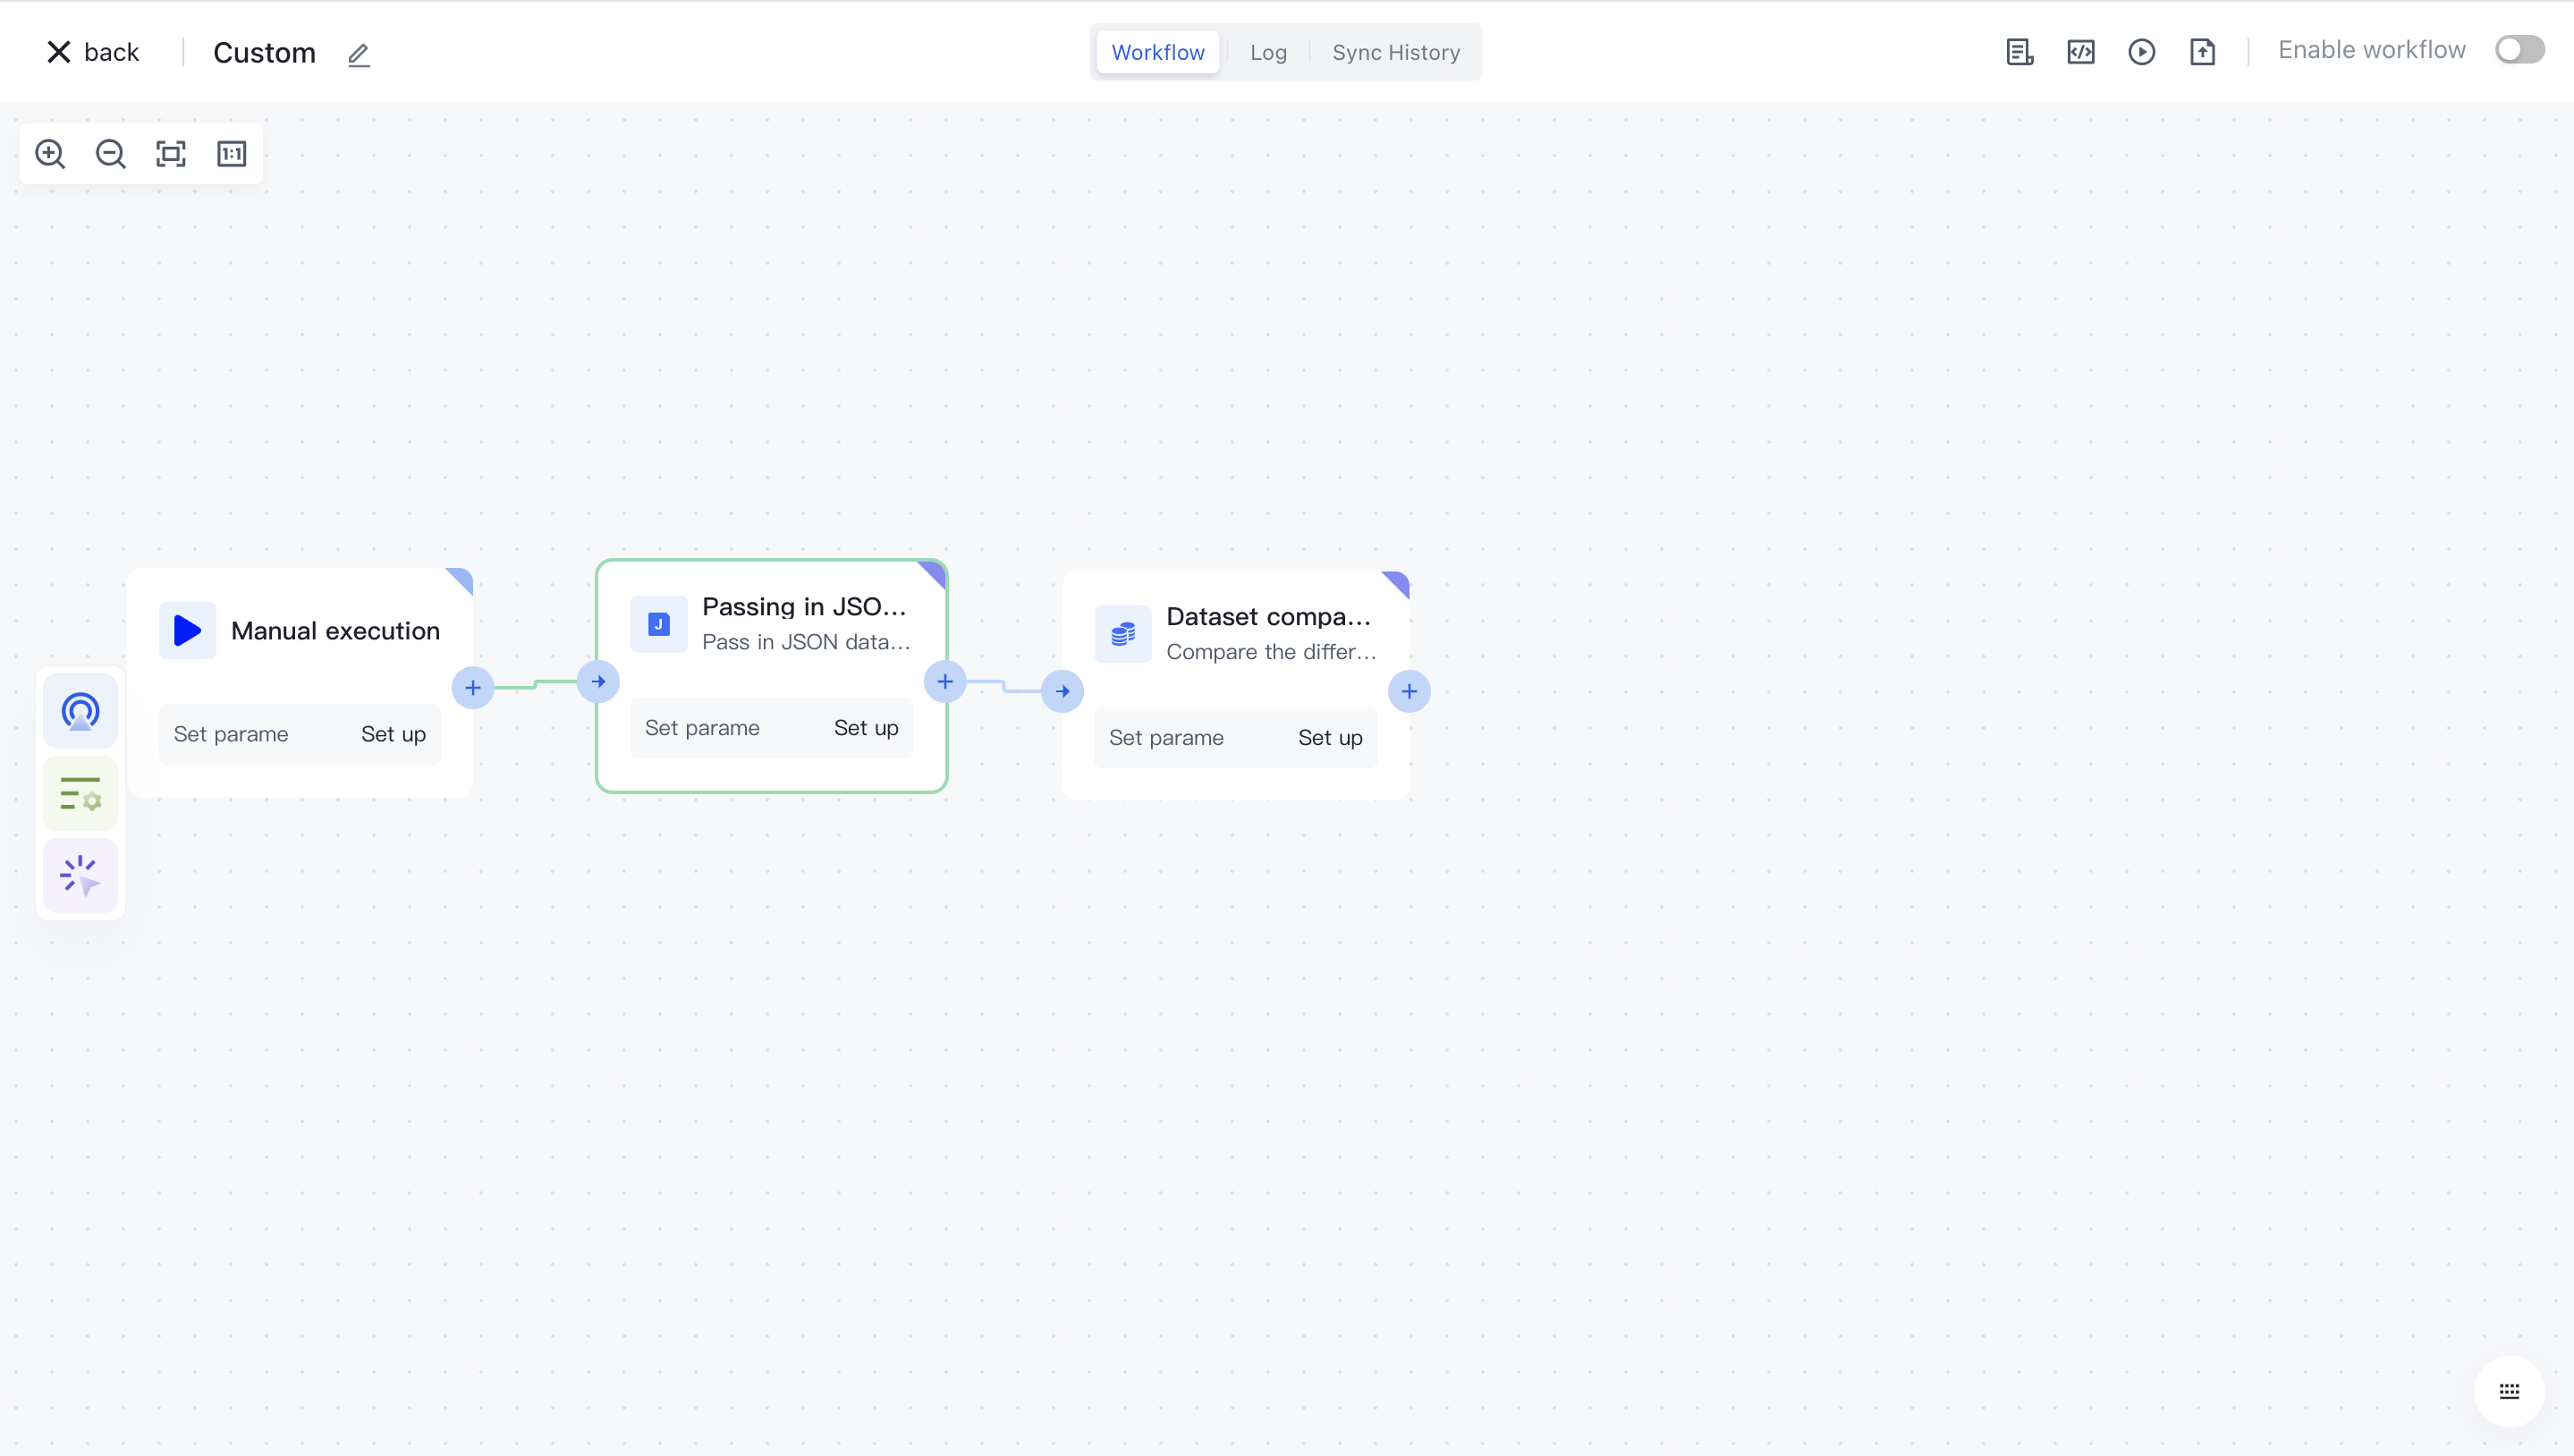Open the trigger nodes sidebar icon
This screenshot has width=2574, height=1456.
pos(80,711)
